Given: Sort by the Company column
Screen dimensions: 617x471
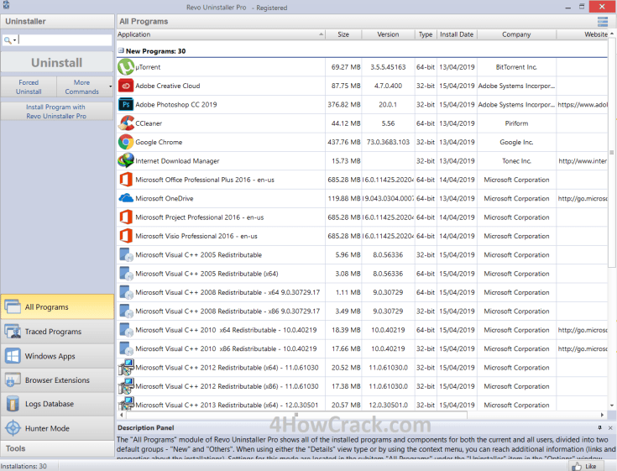Looking at the screenshot, I should pos(516,34).
